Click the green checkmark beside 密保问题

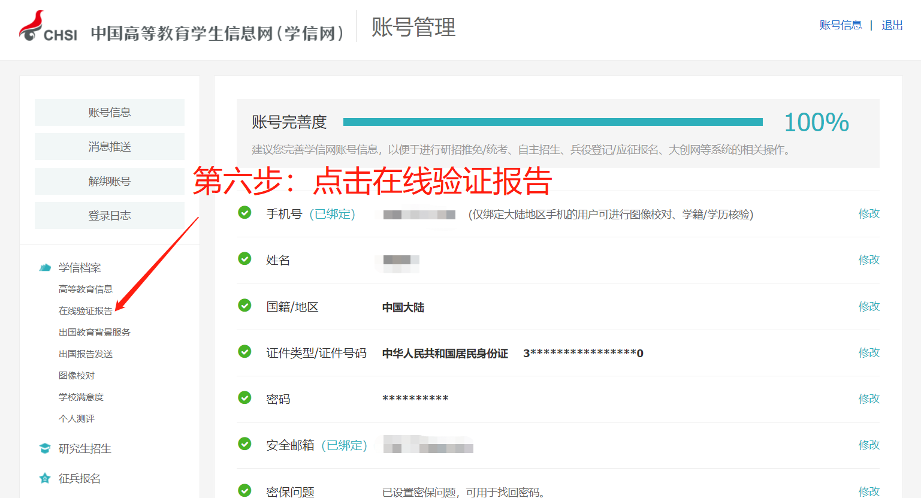click(244, 490)
